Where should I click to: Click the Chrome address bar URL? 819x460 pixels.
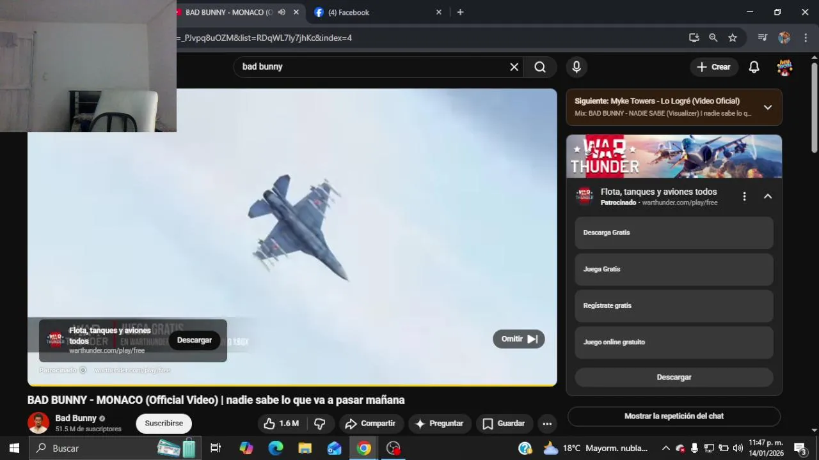click(x=264, y=38)
